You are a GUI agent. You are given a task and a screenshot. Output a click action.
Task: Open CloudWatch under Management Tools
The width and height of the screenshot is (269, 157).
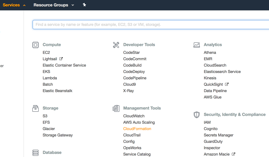[134, 116]
